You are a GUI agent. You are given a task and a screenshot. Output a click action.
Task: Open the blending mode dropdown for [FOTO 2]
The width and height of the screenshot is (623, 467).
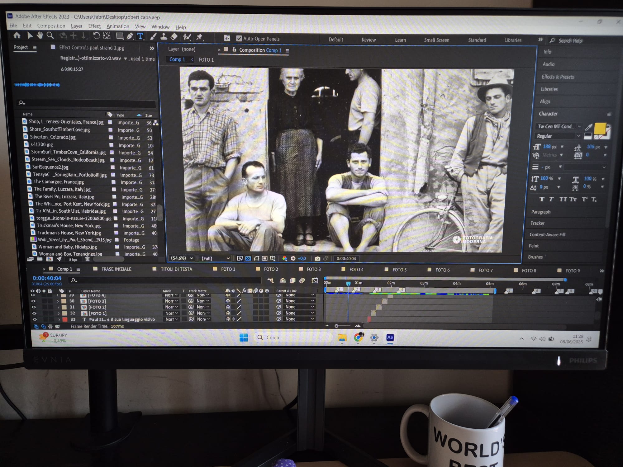pos(171,307)
